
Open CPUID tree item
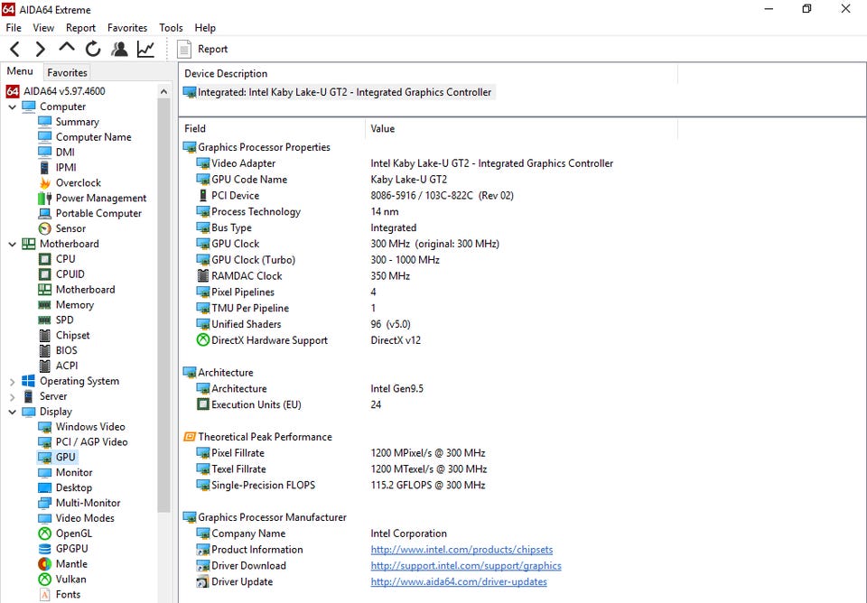pyautogui.click(x=61, y=274)
